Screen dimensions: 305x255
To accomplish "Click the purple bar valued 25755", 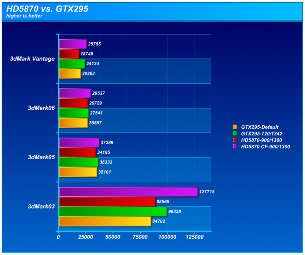I will click(x=73, y=44).
